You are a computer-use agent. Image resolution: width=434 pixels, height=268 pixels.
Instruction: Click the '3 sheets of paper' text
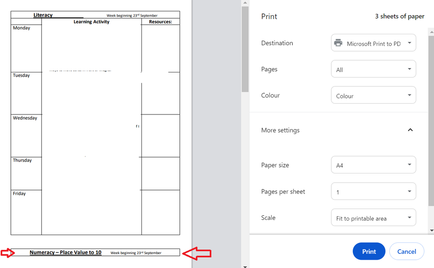pos(399,16)
